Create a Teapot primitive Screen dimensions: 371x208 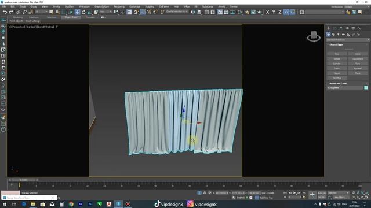pos(337,73)
